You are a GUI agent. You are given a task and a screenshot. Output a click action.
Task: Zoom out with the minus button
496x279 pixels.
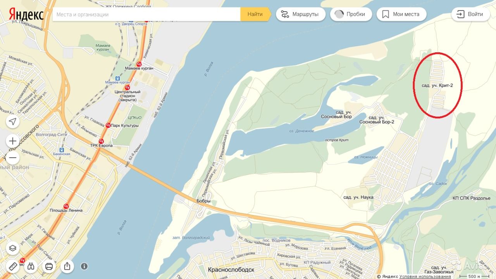13,158
